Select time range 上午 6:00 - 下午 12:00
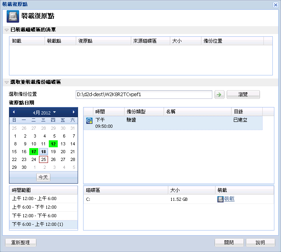 point(44,207)
